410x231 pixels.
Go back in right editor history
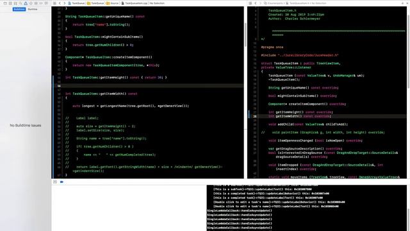[256, 3]
